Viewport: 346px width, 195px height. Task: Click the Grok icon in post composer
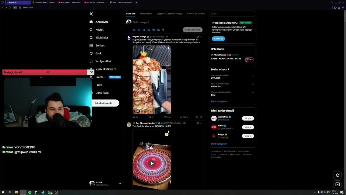pyautogui.click(x=144, y=30)
